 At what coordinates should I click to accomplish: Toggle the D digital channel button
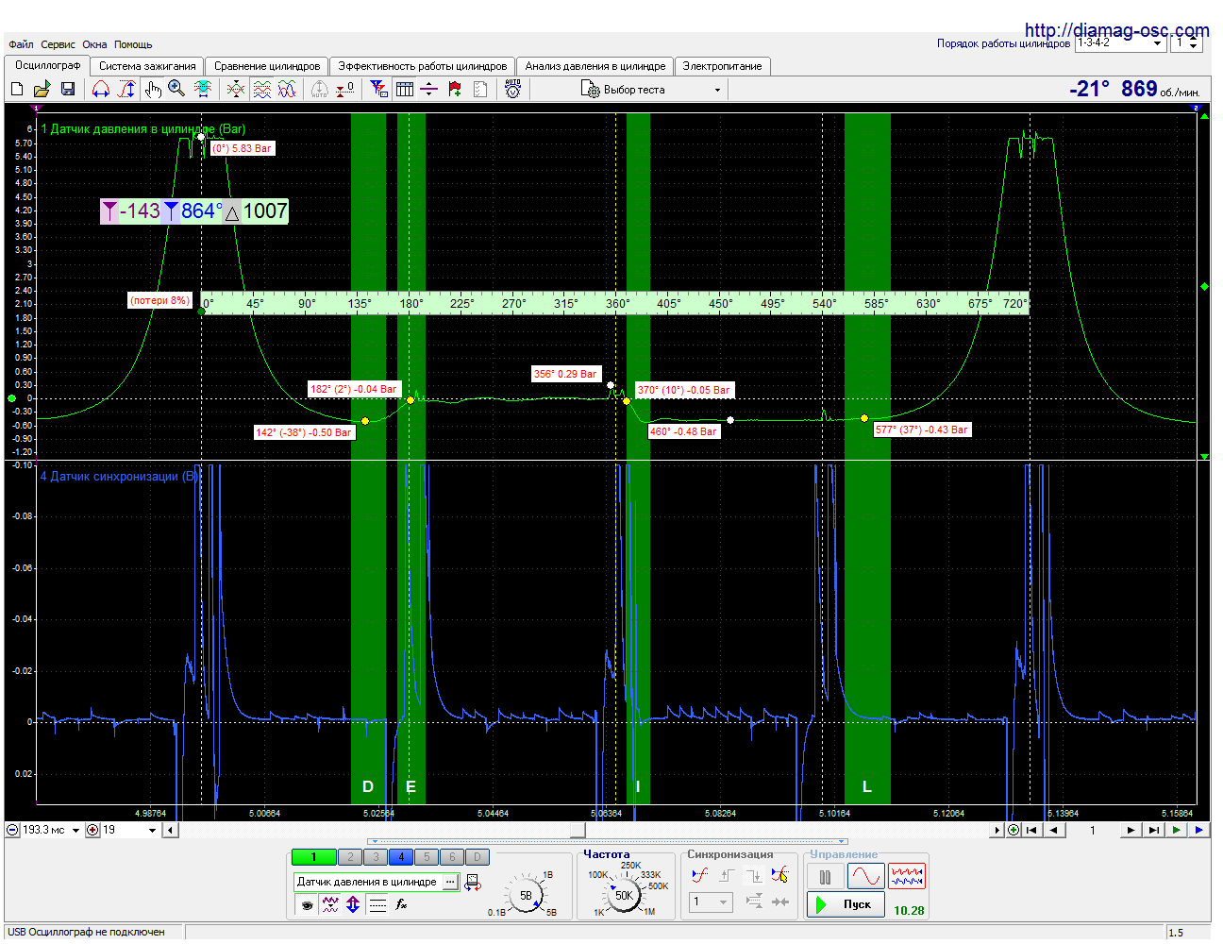pos(477,857)
